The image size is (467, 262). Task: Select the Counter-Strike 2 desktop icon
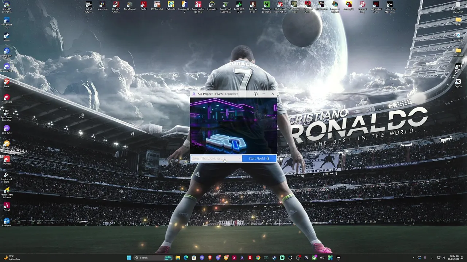pyautogui.click(x=185, y=7)
